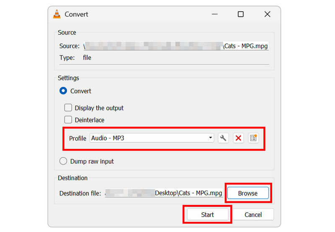Start the conversion
335x232 pixels.
coord(207,214)
